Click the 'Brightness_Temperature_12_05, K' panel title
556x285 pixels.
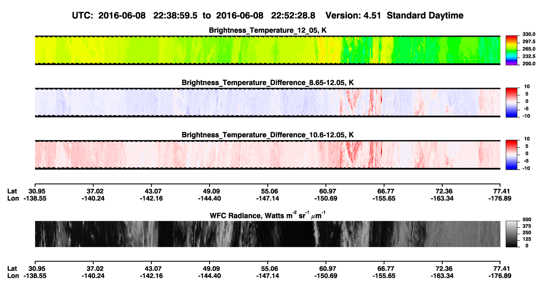click(268, 30)
